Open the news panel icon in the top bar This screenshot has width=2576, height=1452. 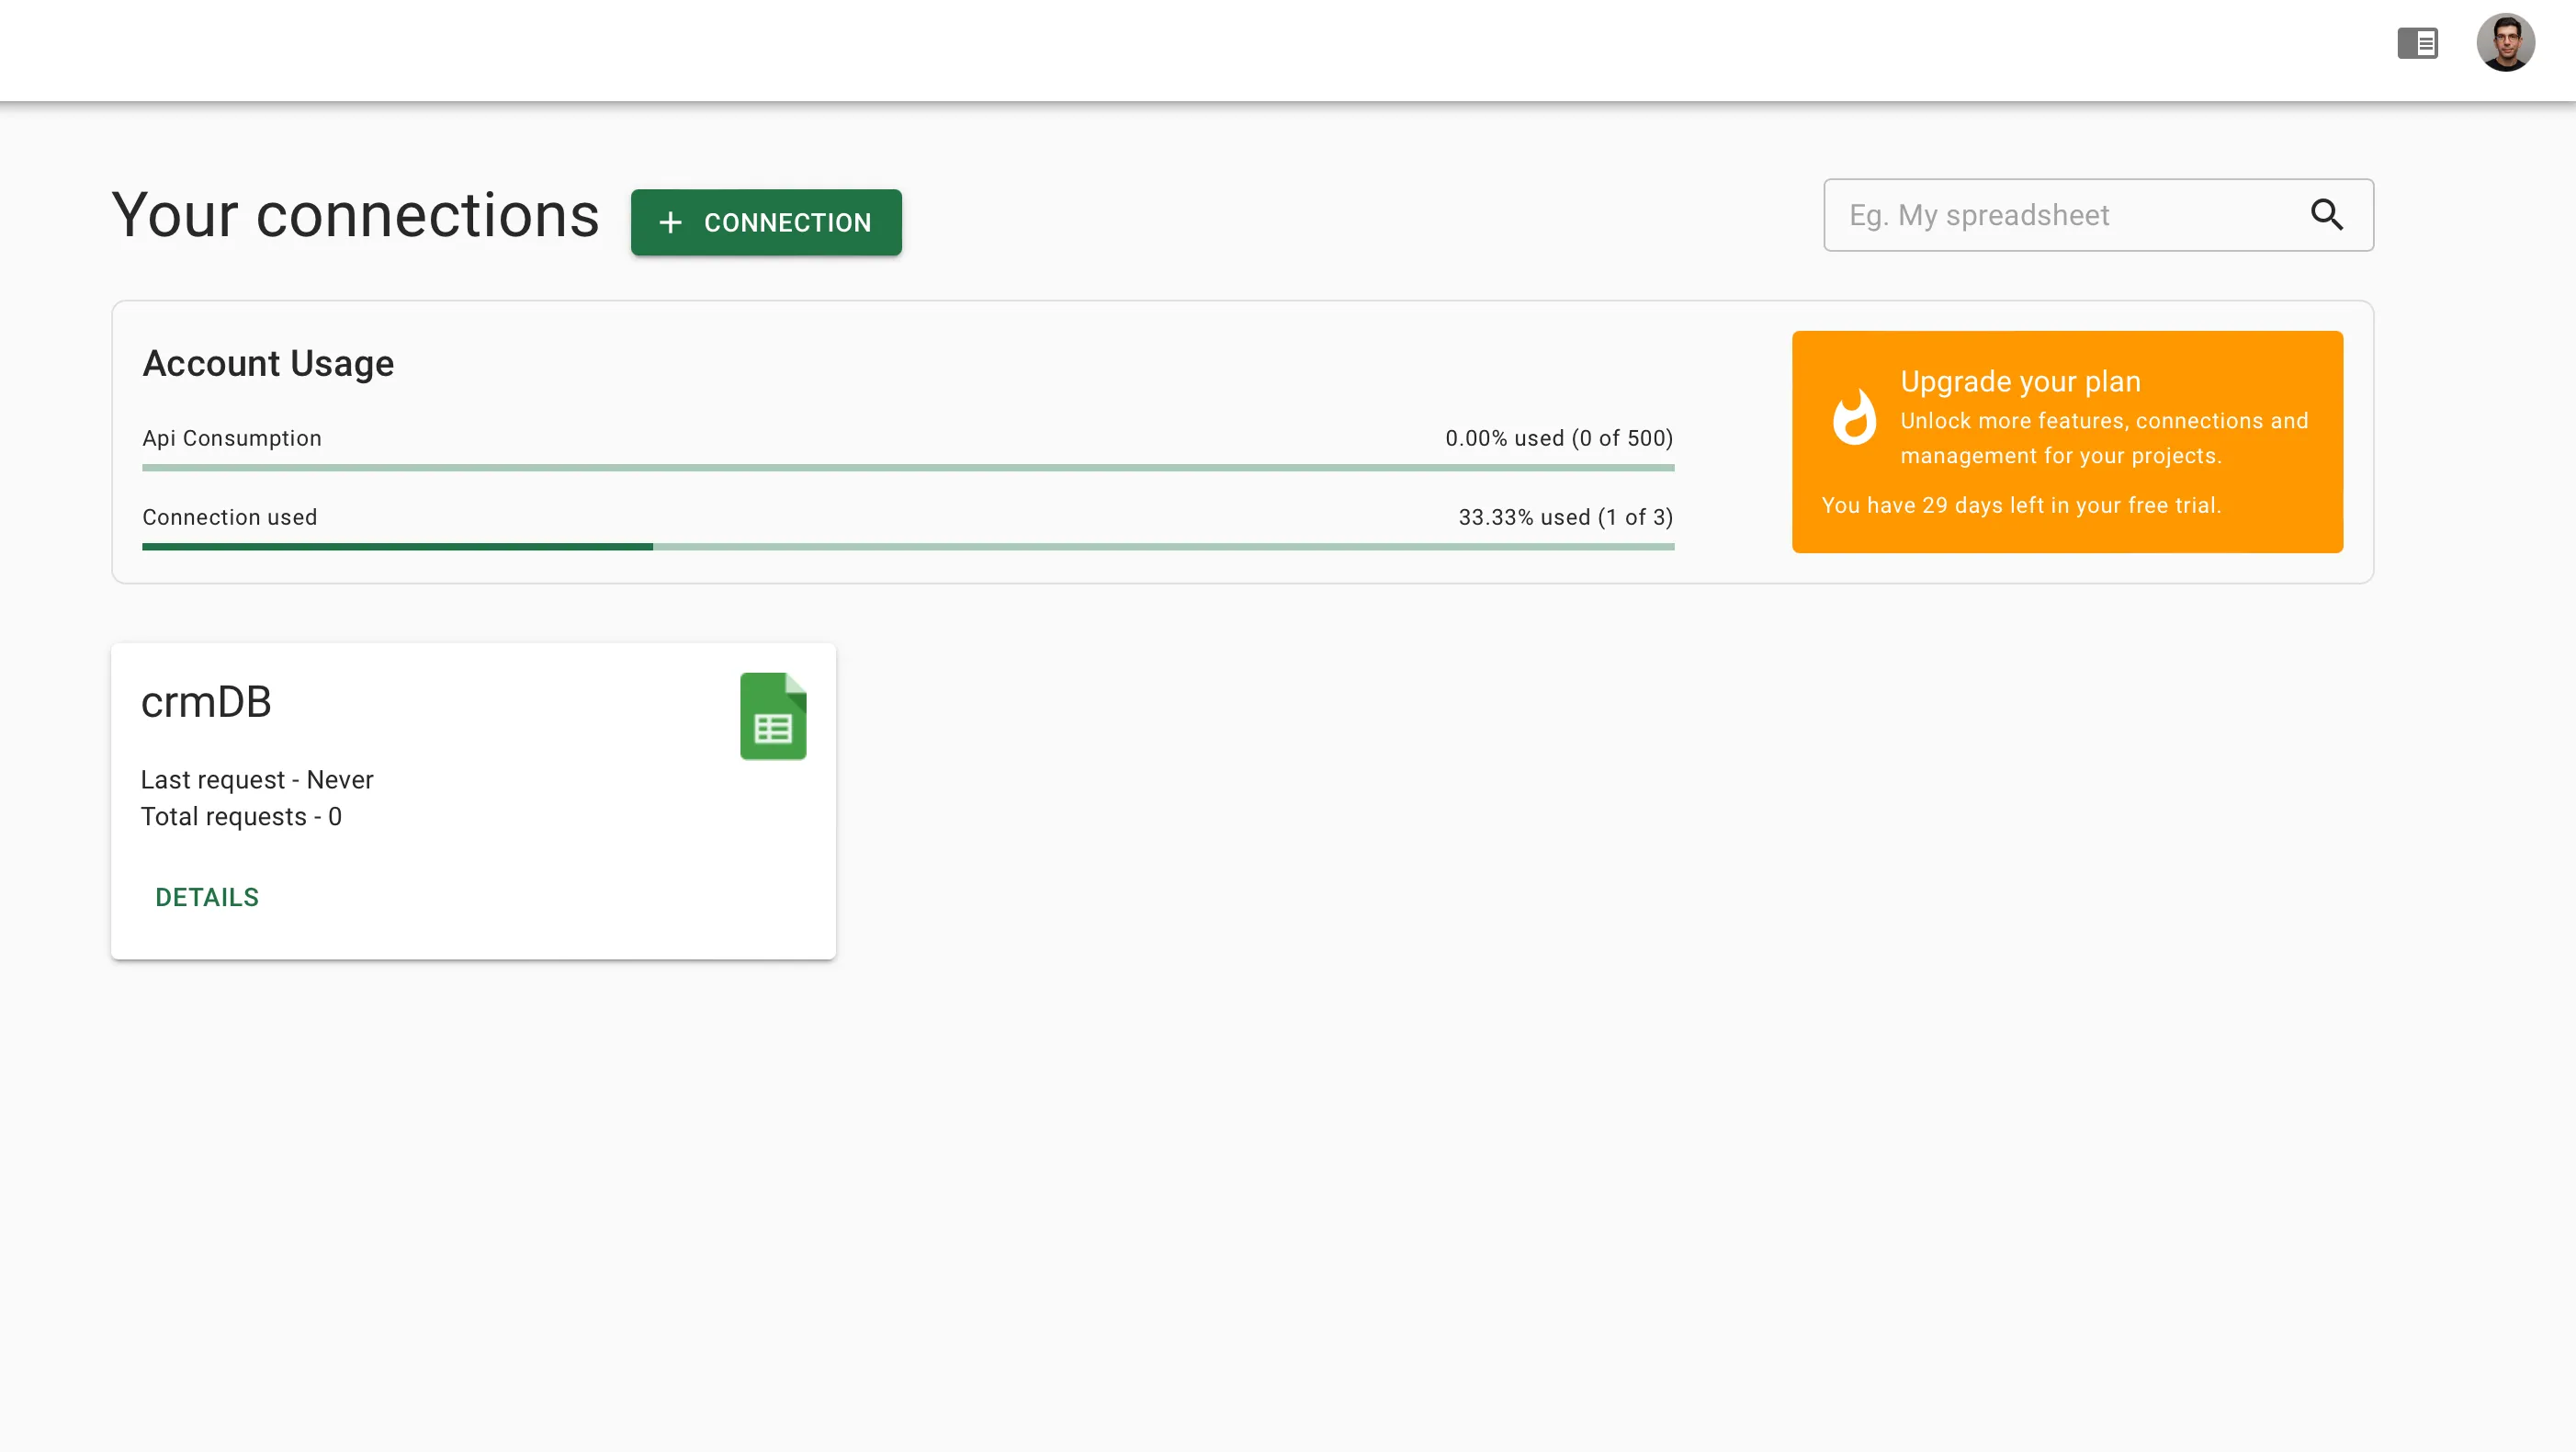[2417, 43]
